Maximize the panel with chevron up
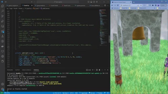168x94 pixels. click(x=105, y=70)
